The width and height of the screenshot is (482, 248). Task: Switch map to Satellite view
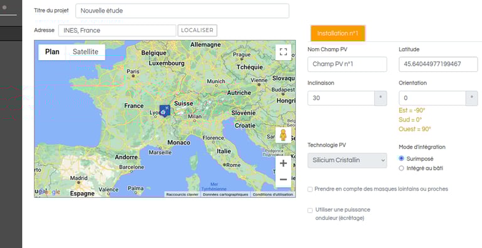pyautogui.click(x=85, y=52)
